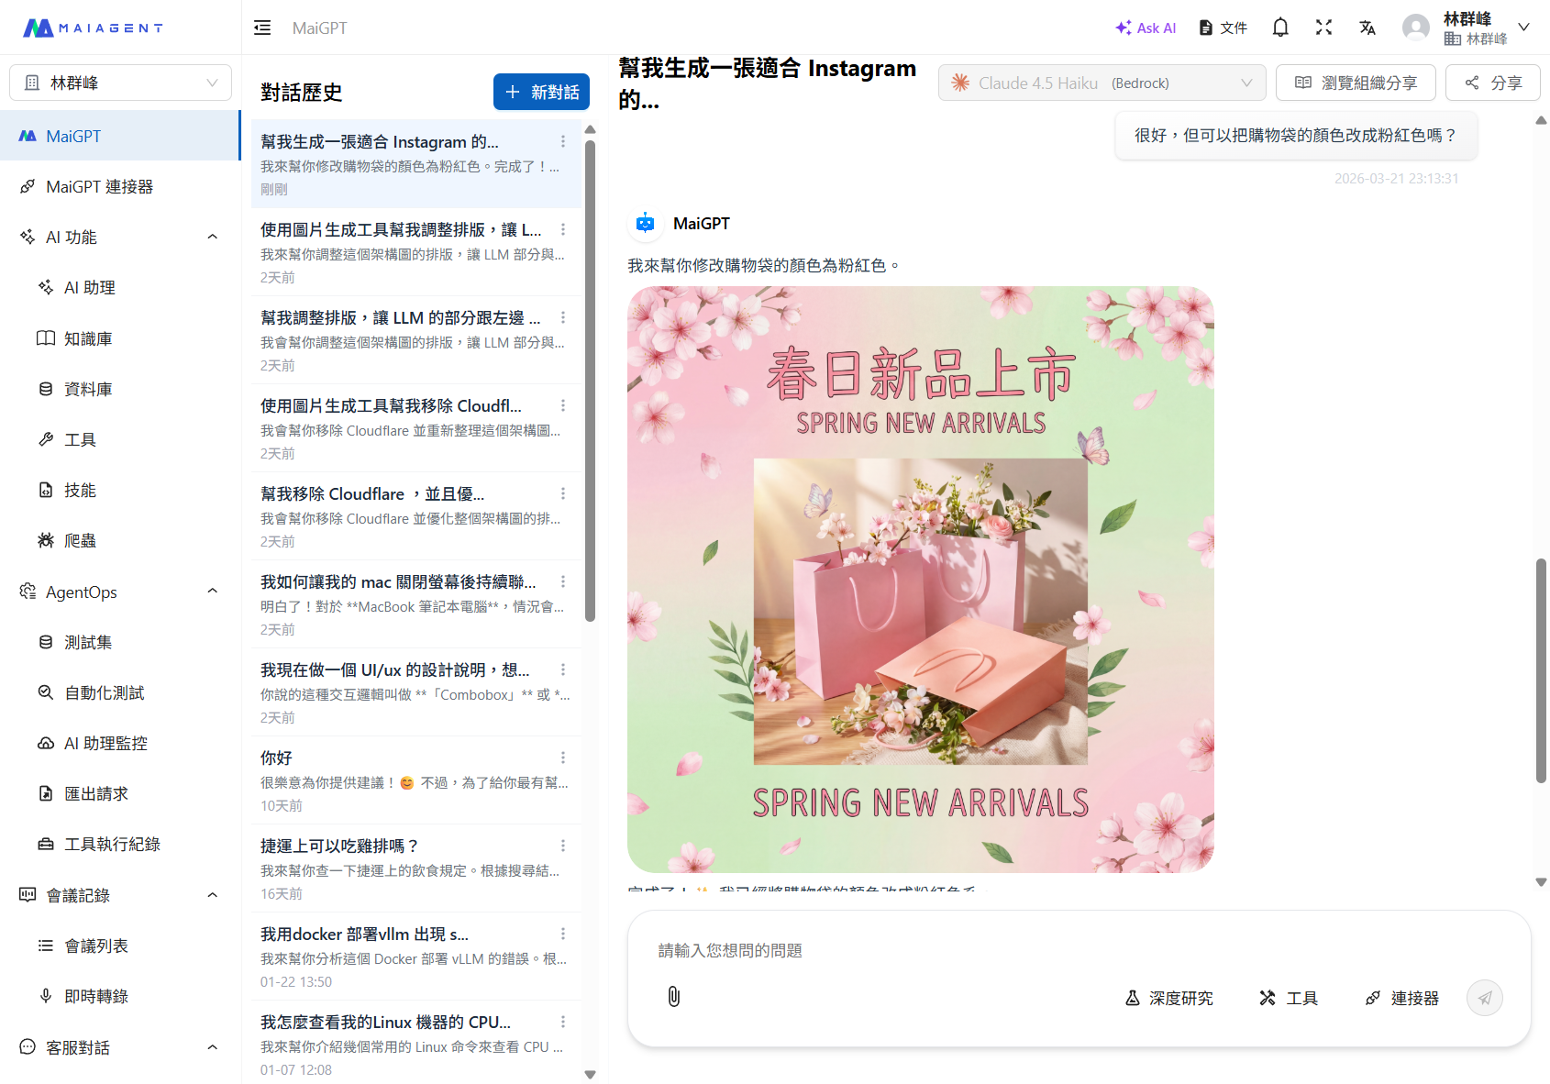Open the notification bell
The height and width of the screenshot is (1084, 1550).
[1279, 28]
